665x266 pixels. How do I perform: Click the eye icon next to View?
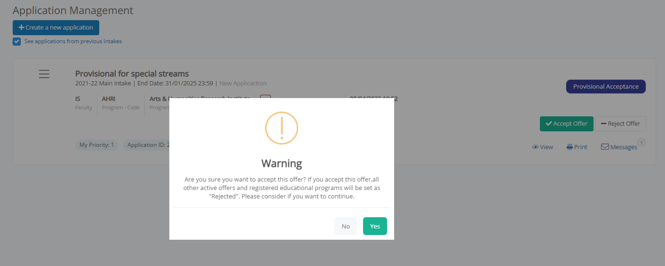(535, 147)
